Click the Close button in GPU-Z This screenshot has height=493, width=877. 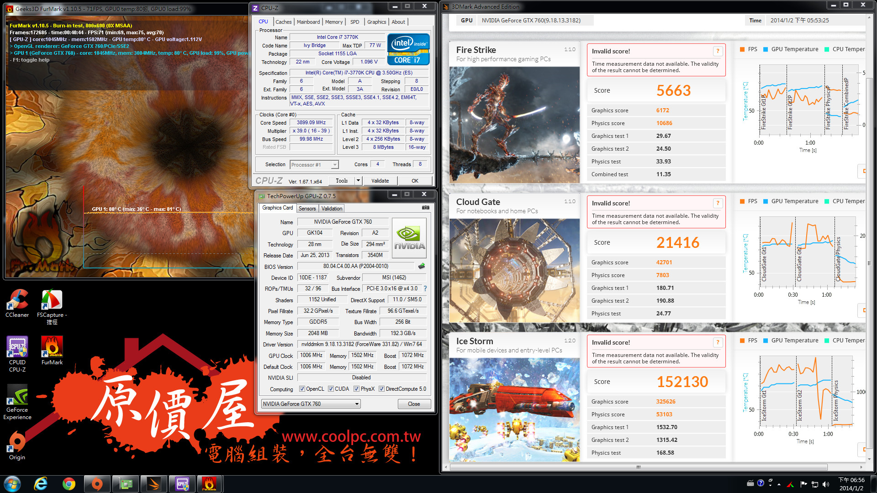click(x=414, y=404)
